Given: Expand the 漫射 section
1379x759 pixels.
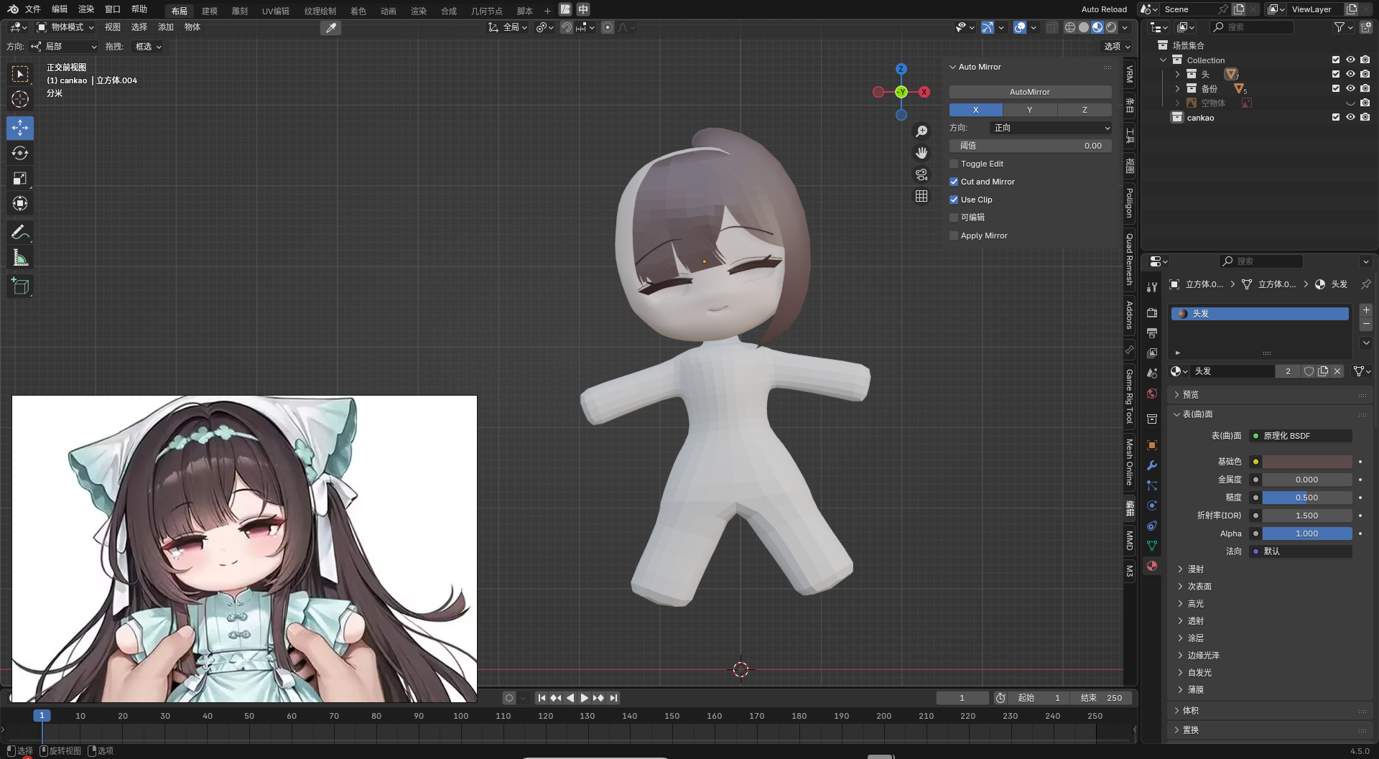Looking at the screenshot, I should (x=1195, y=569).
